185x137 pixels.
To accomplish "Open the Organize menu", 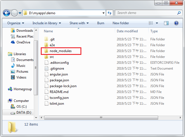I will coord(16,23).
